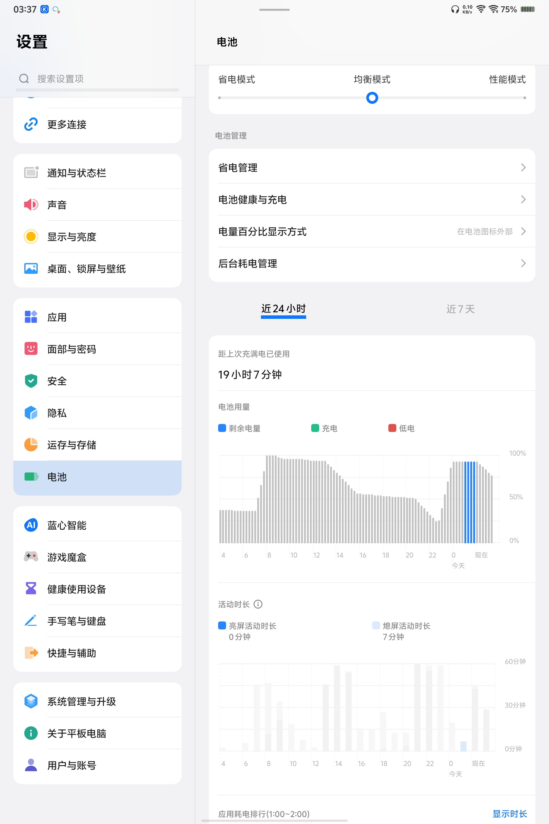Image resolution: width=549 pixels, height=824 pixels.
Task: Tap search magnifier icon
Action: [24, 79]
